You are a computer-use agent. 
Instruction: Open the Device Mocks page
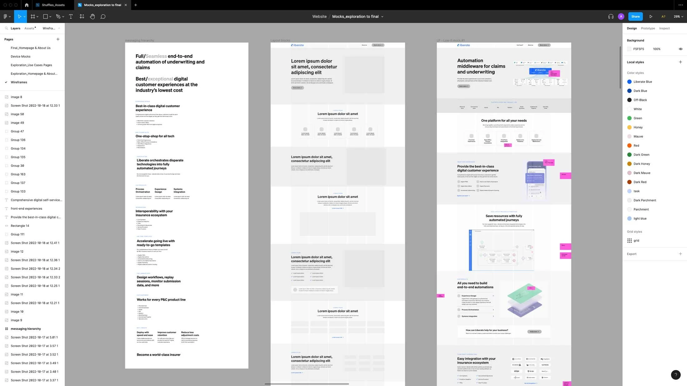pos(21,56)
